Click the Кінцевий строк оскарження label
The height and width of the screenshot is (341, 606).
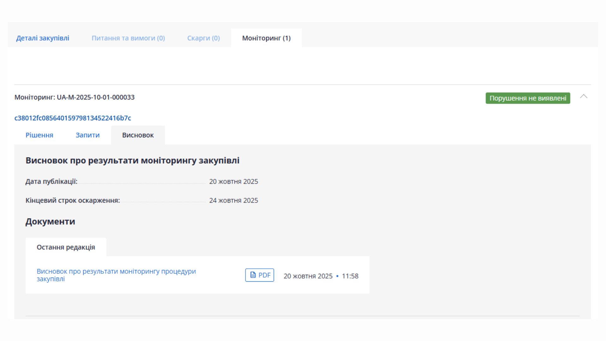tap(73, 200)
